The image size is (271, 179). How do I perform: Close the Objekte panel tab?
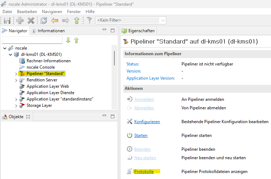tap(28, 116)
